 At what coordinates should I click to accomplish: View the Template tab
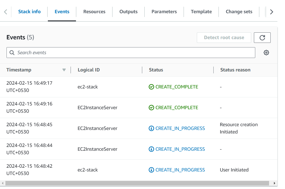pyautogui.click(x=201, y=12)
